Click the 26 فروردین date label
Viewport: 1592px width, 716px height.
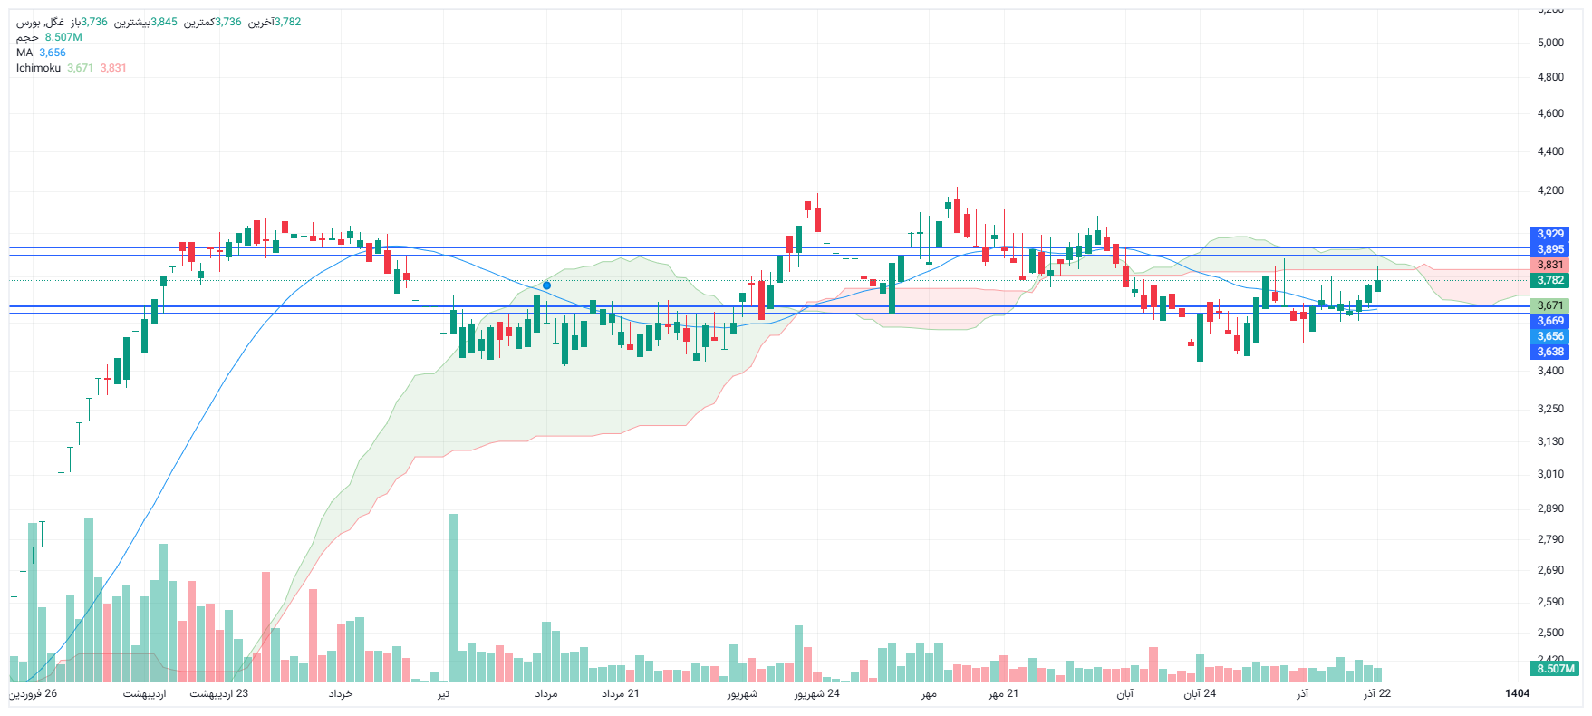pos(34,693)
